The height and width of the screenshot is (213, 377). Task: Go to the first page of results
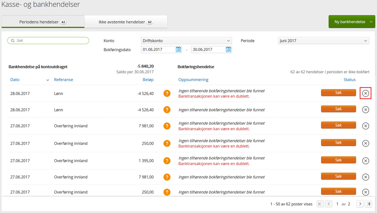pos(320,204)
